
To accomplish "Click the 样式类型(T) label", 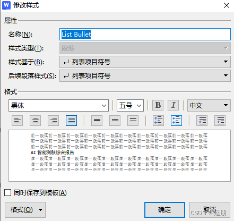I will click(26, 48).
